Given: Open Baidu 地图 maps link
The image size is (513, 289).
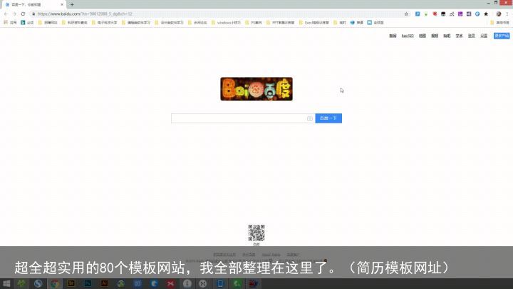Looking at the screenshot, I should [423, 36].
